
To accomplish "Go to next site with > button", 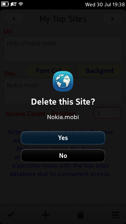I will 112,19.
